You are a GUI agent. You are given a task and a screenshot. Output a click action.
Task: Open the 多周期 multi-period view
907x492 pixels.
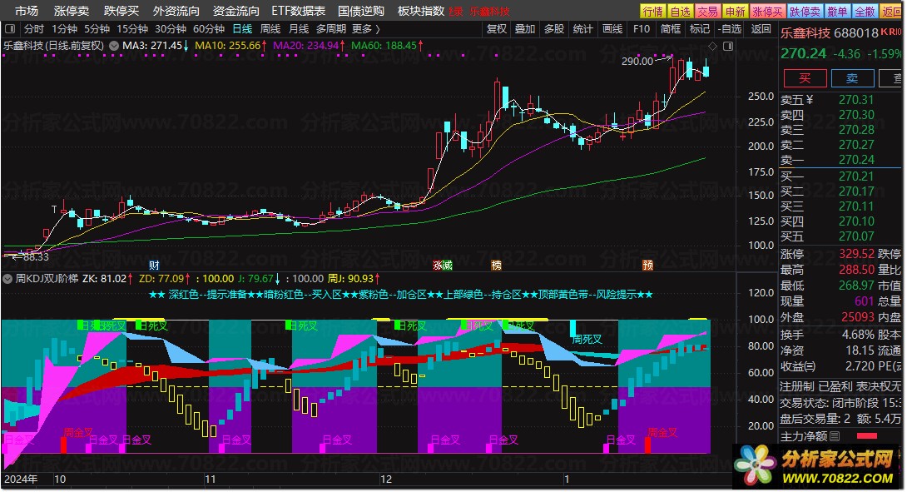point(331,28)
